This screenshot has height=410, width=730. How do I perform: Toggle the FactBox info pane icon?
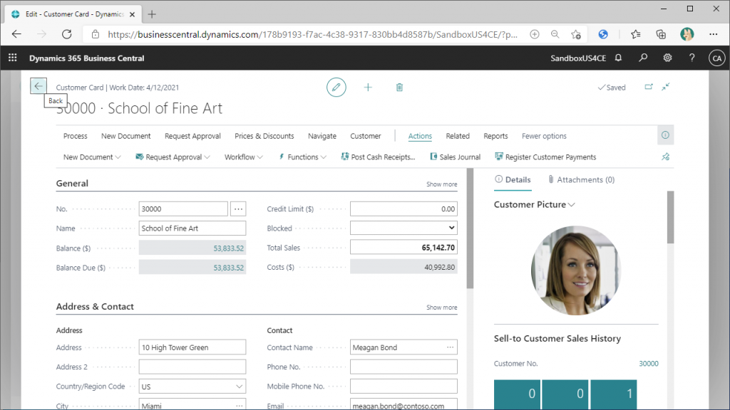(x=665, y=135)
